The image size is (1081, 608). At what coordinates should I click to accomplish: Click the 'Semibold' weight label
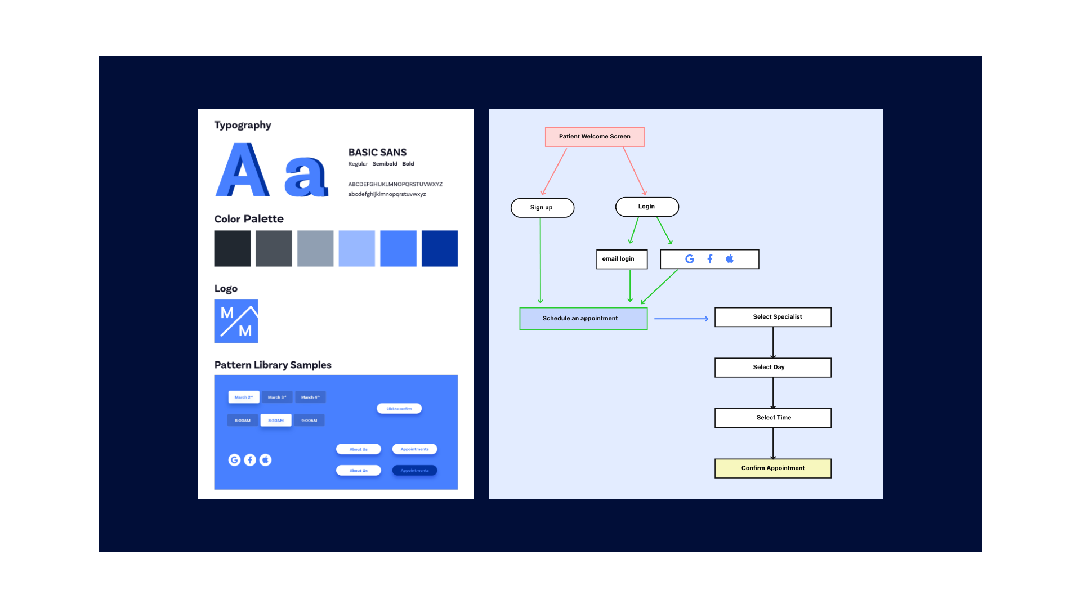(x=385, y=164)
